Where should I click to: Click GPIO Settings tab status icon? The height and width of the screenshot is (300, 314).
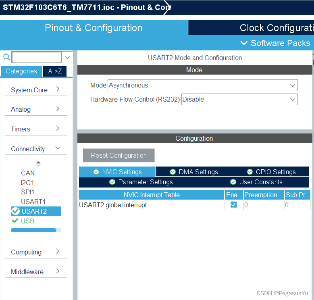250,172
